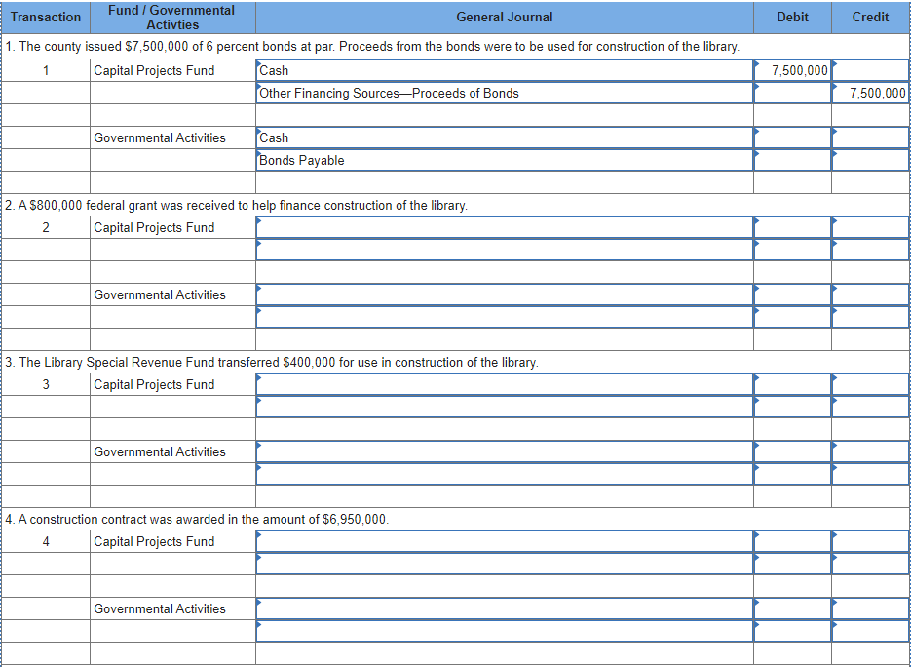Screen dimensions: 911x667
Task: Click debit field for transaction 2 Governmental Activities
Action: tap(792, 294)
